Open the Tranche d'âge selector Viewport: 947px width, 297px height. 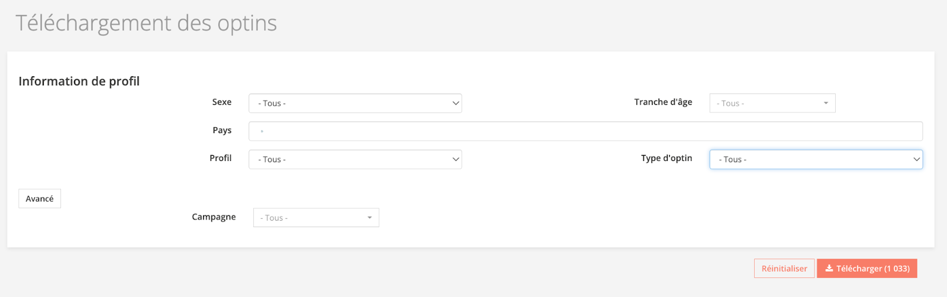pos(772,104)
